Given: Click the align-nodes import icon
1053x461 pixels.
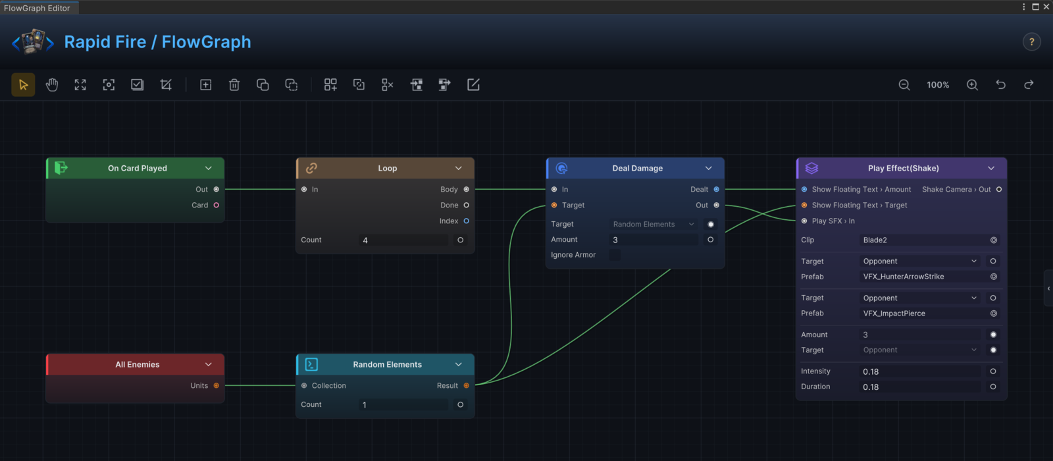Looking at the screenshot, I should (x=416, y=85).
